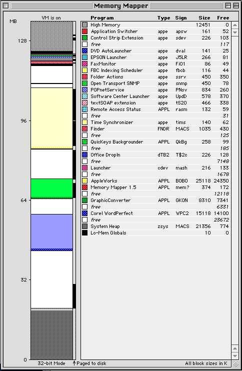Click the System Heap block in memory map
242x371 pixels.
[x=52, y=335]
